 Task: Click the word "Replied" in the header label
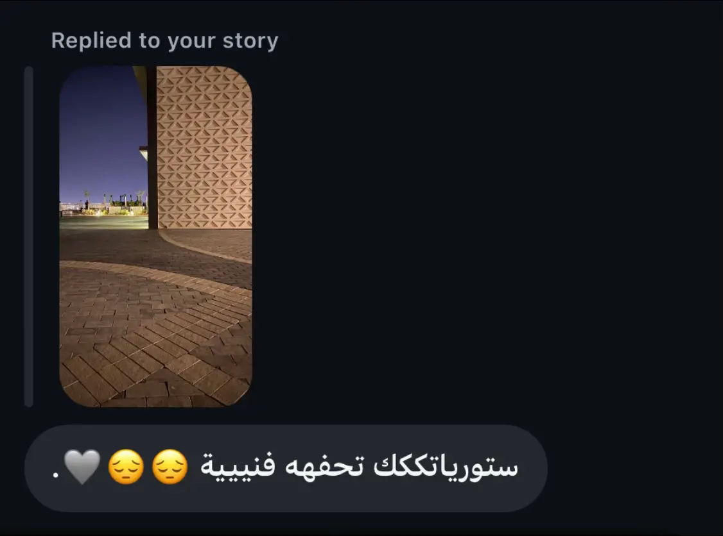click(x=91, y=40)
